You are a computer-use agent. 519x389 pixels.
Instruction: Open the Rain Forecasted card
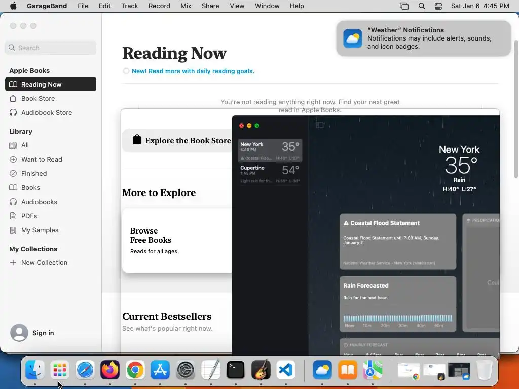pos(397,304)
